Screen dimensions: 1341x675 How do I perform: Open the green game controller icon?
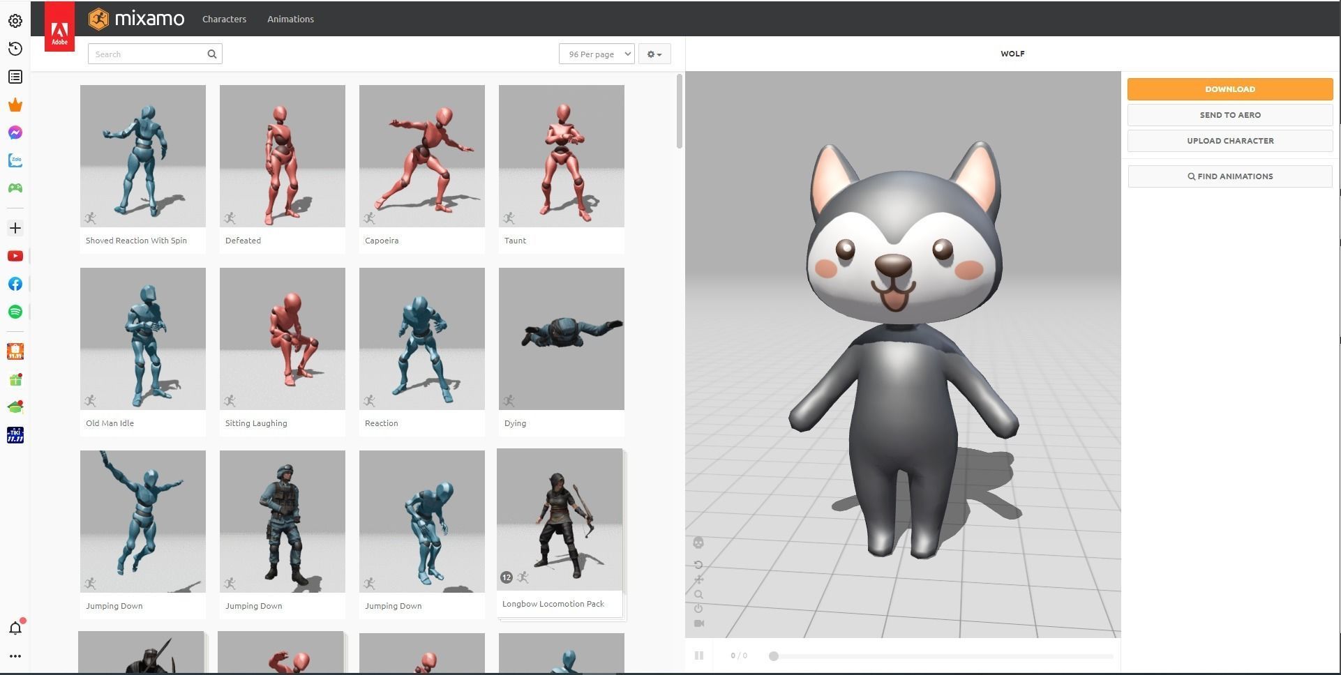(x=15, y=188)
